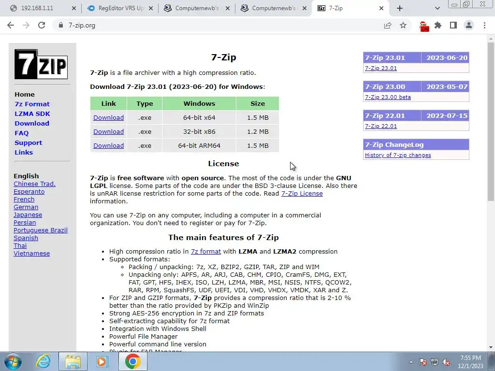Toggle the Chrome side panel icon
This screenshot has height=371, width=495.
click(453, 25)
